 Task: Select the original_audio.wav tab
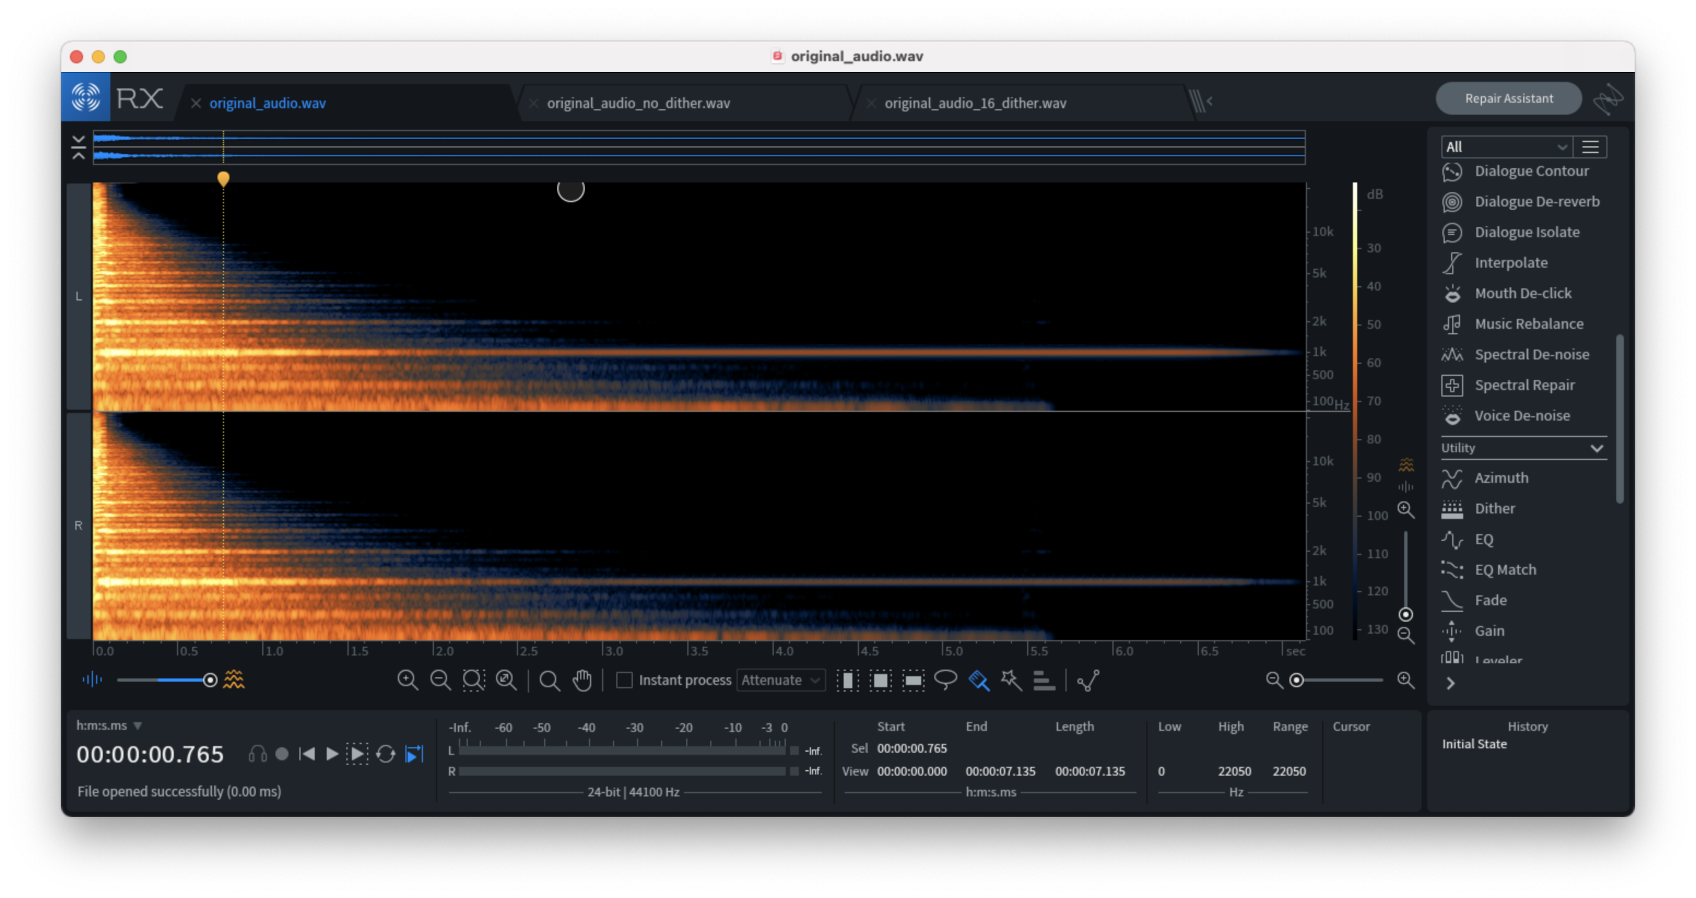[x=267, y=103]
